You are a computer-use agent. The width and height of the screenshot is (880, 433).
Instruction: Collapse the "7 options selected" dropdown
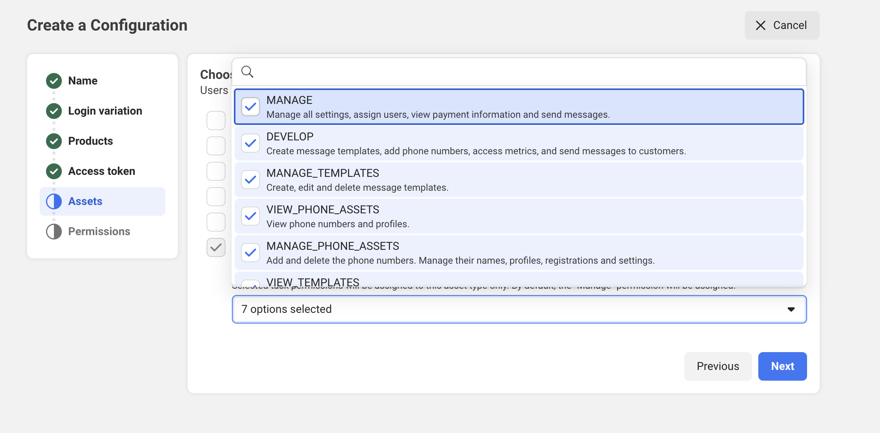pos(519,309)
